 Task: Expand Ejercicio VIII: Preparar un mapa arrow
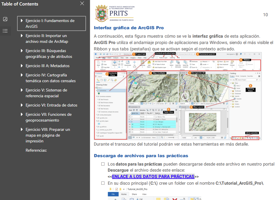coord(21,129)
